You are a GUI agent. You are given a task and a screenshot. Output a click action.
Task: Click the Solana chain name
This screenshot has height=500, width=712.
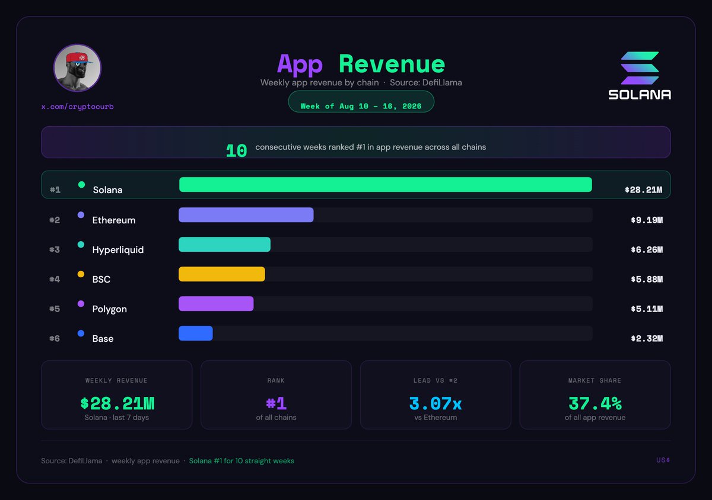click(x=108, y=190)
